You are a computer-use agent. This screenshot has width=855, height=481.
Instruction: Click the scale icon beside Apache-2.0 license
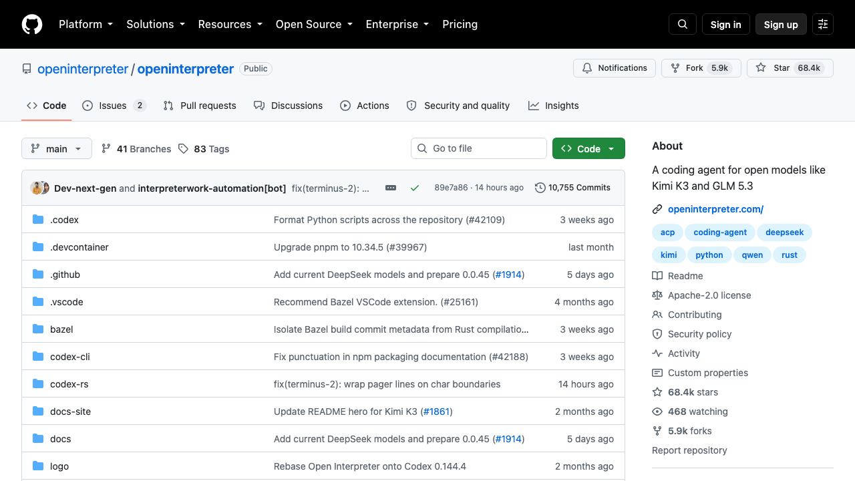[657, 295]
